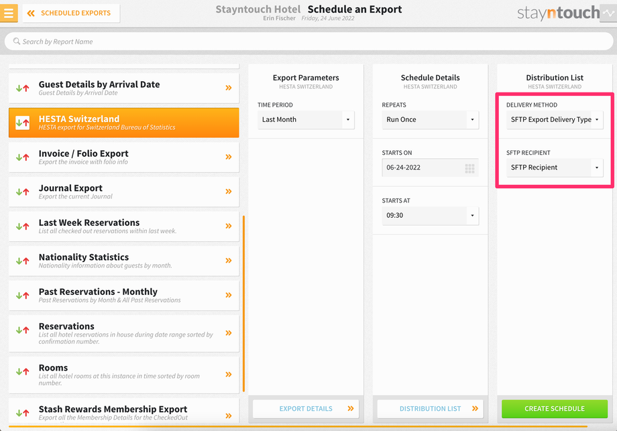This screenshot has width=617, height=431.
Task: Click the export list vertical scrollbar
Action: click(x=244, y=304)
